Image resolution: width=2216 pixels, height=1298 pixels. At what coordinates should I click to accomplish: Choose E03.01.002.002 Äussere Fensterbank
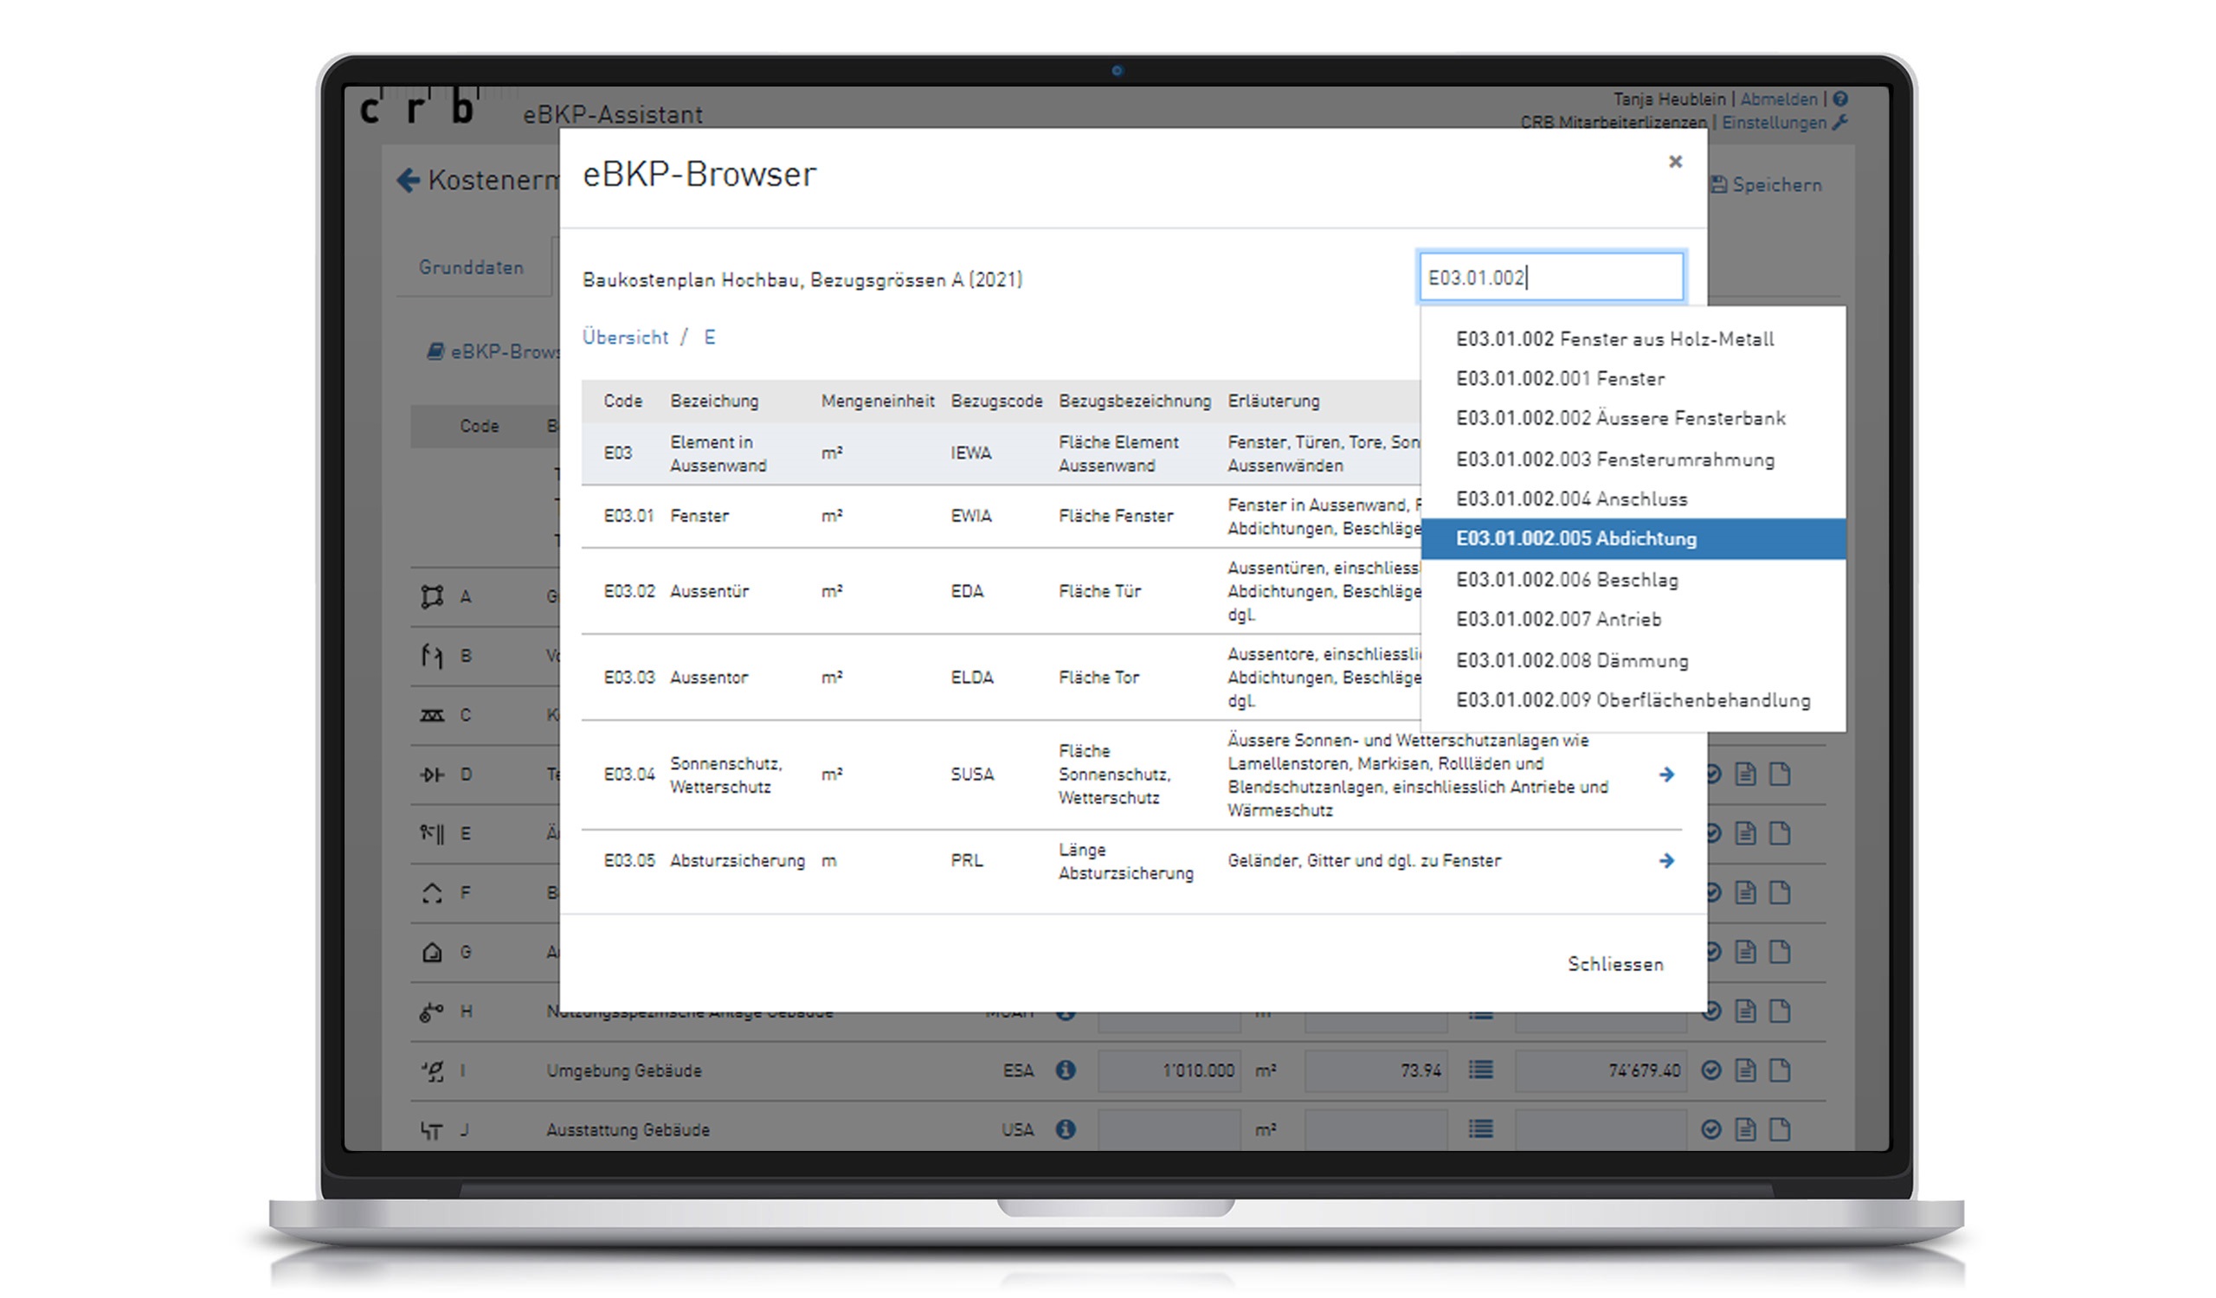pos(1633,418)
